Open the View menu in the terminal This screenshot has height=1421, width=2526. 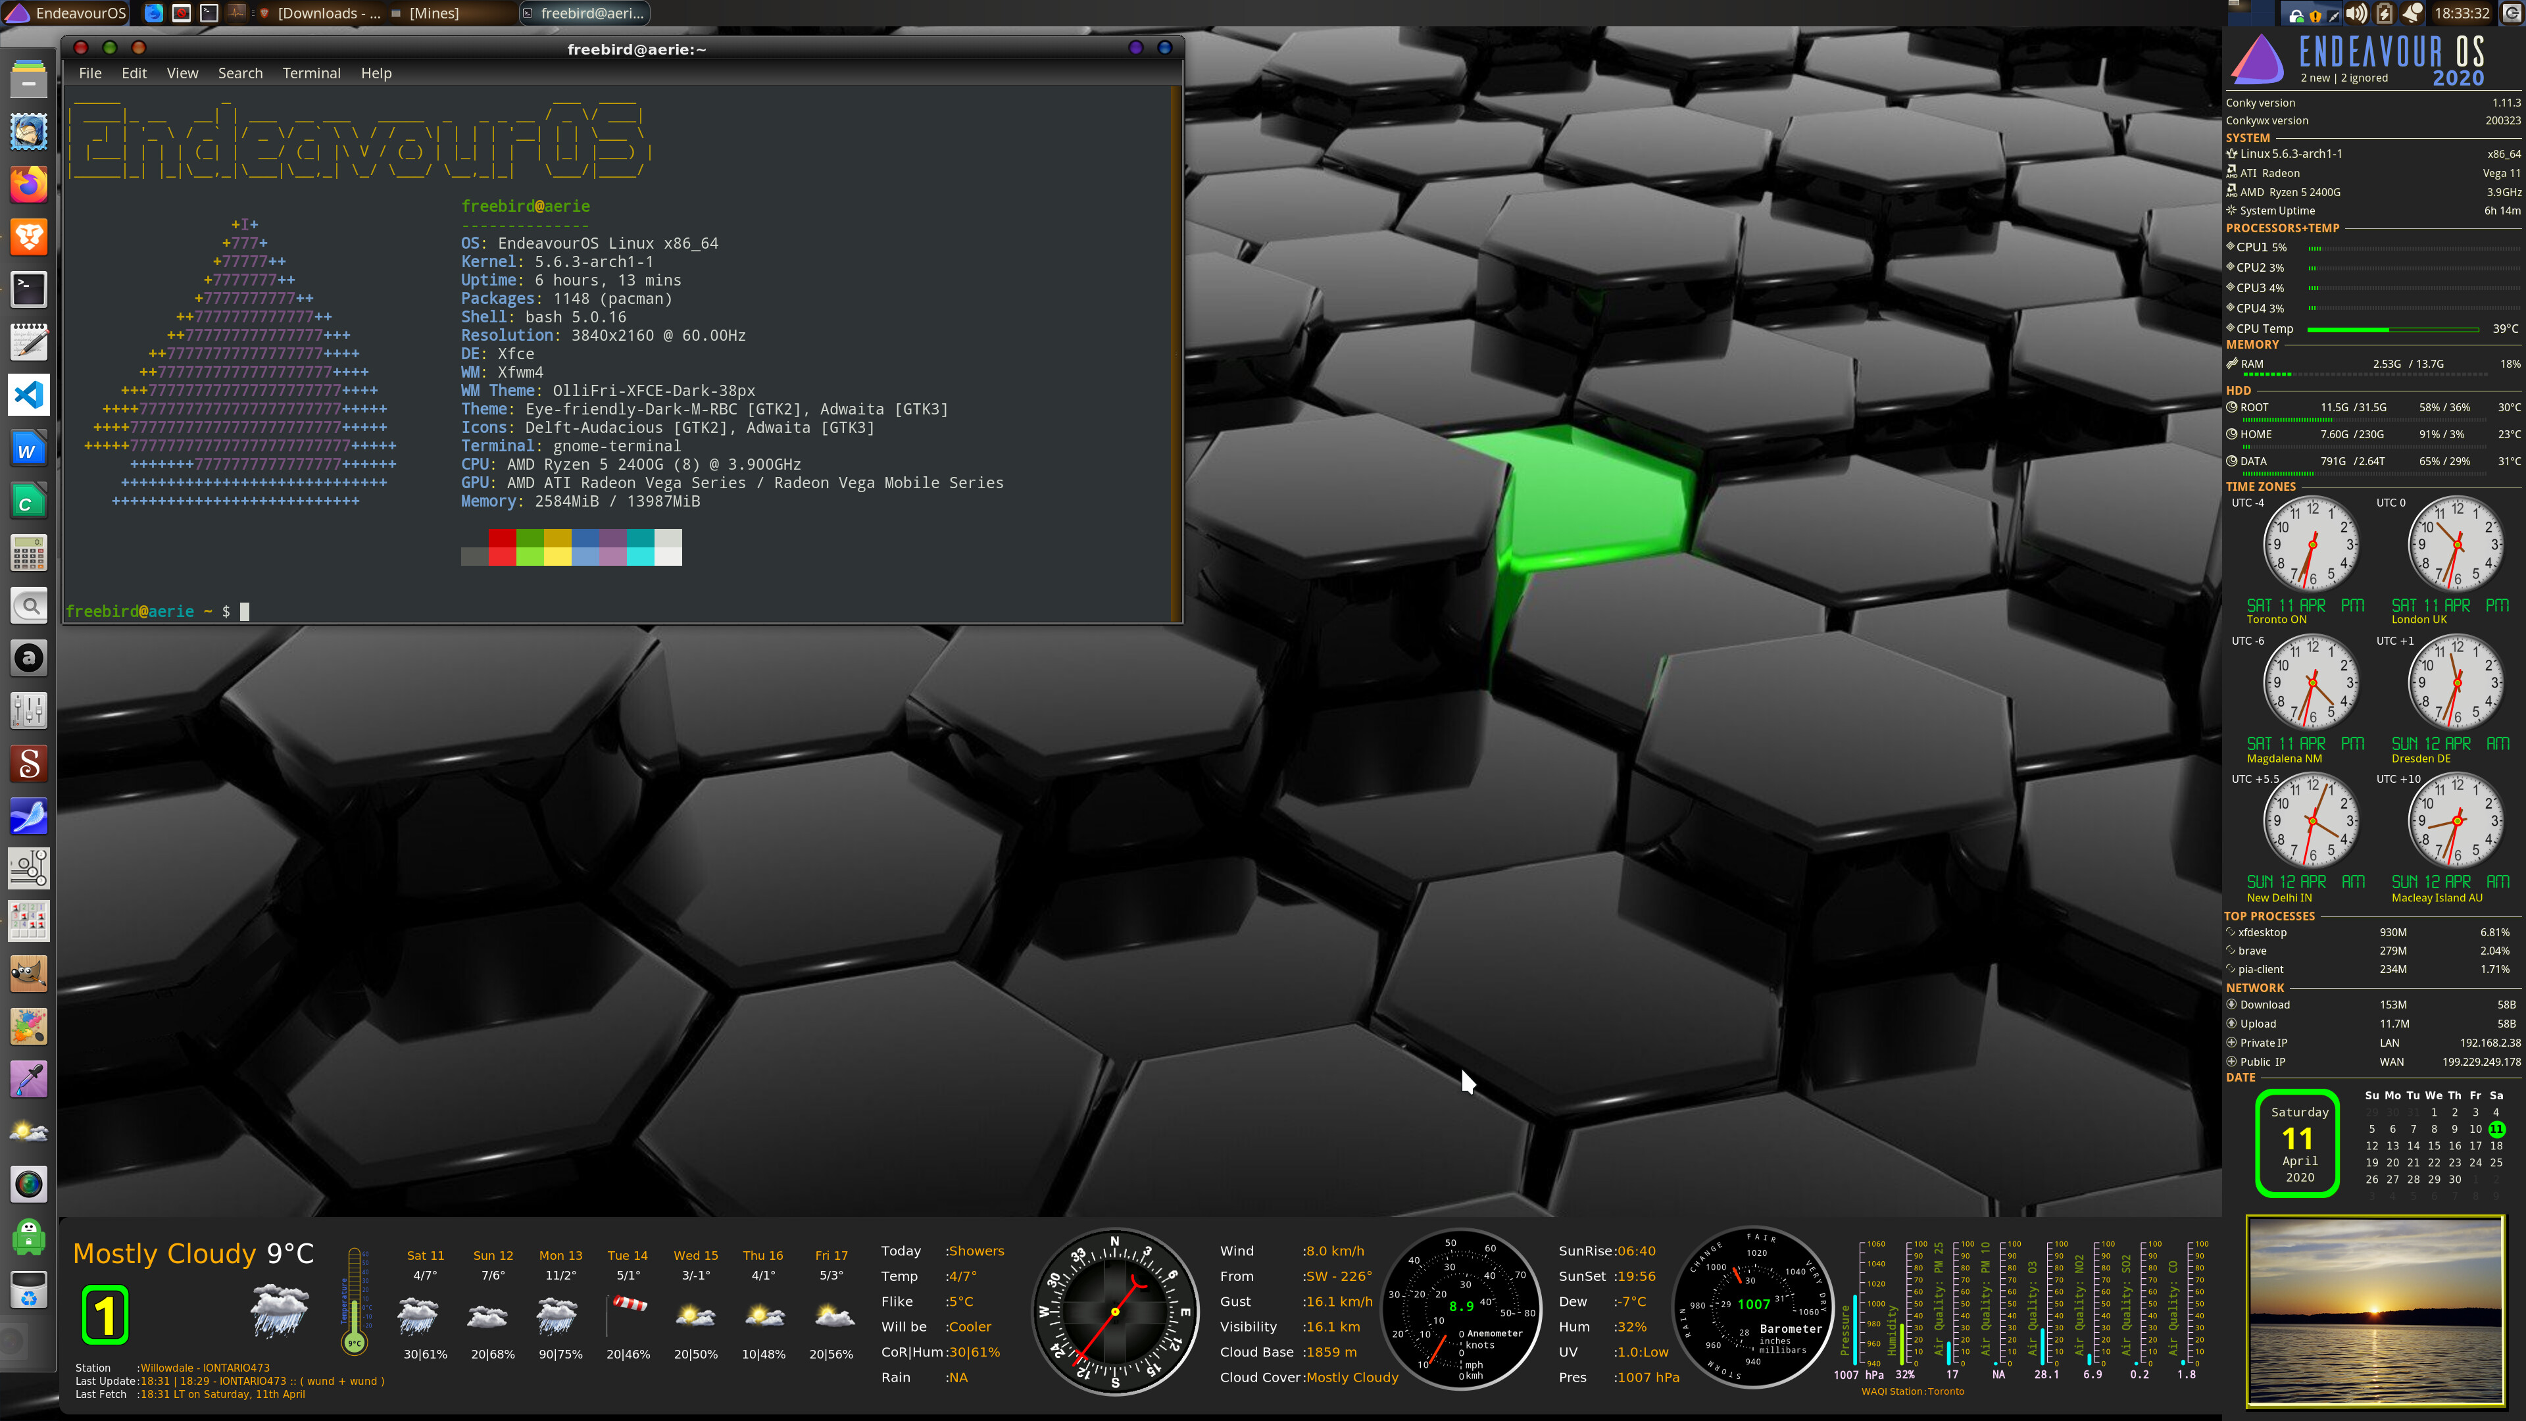click(x=182, y=74)
